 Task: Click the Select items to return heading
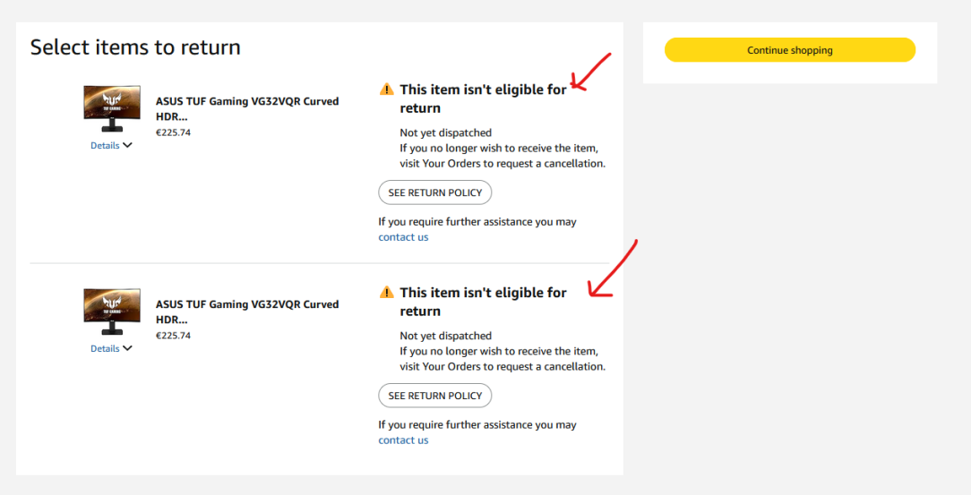(135, 47)
